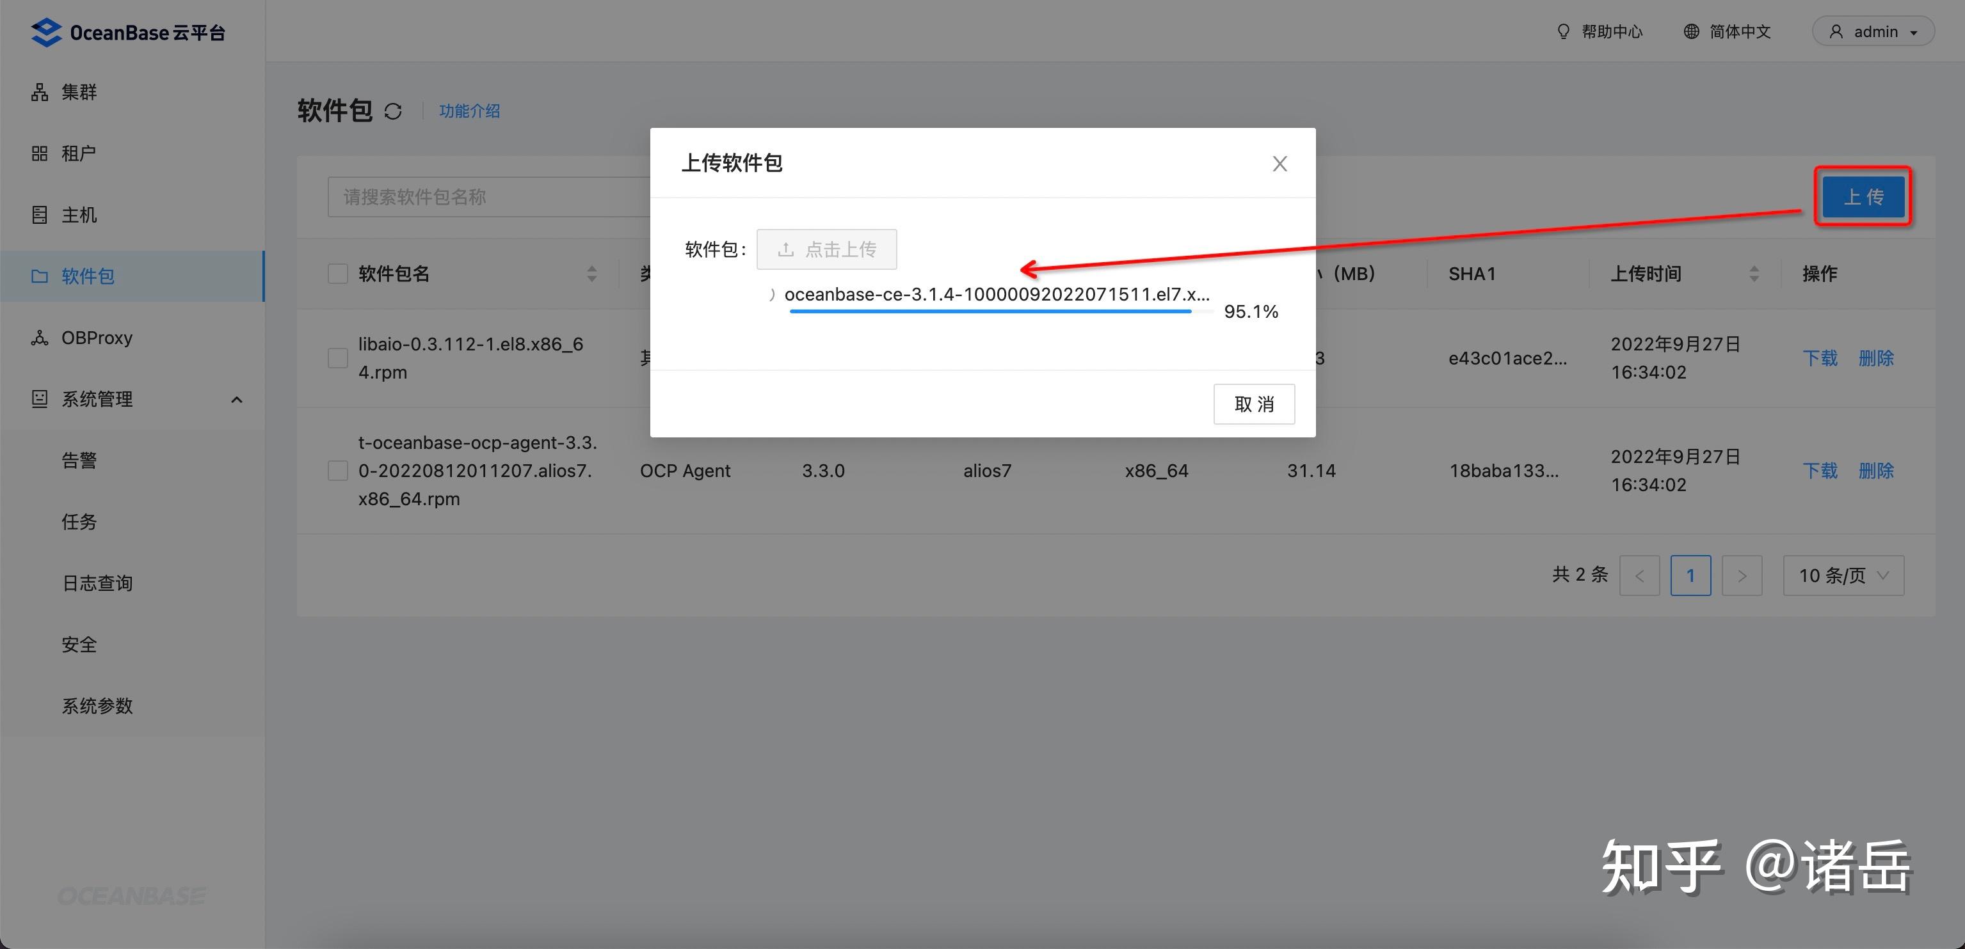Click the 点击上传 upload icon button
The width and height of the screenshot is (1965, 949).
[x=826, y=249]
